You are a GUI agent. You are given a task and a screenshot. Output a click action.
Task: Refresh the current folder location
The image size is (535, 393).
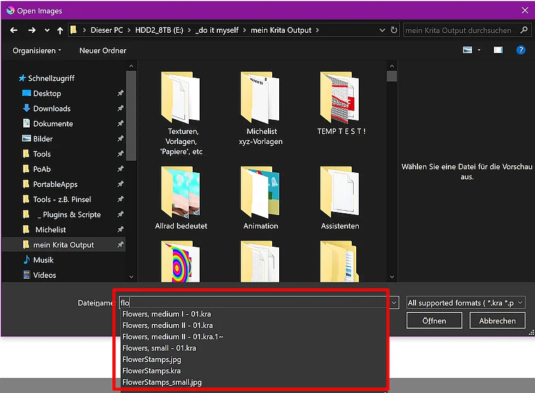tap(394, 30)
